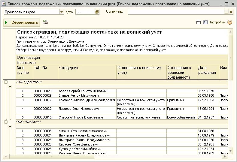Screen dimensions: 237x162
Task: Open Настройки
Action: [x=214, y=22]
